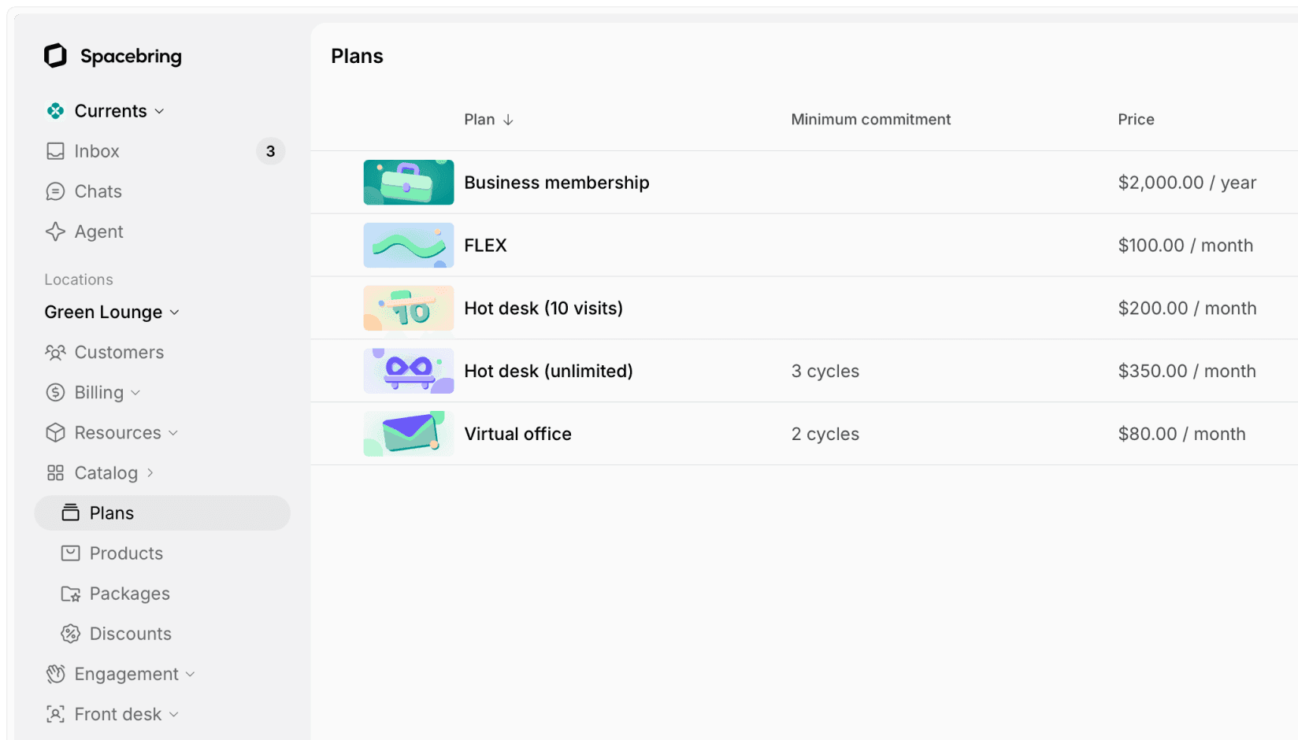Go to Chats in sidebar

(162, 191)
